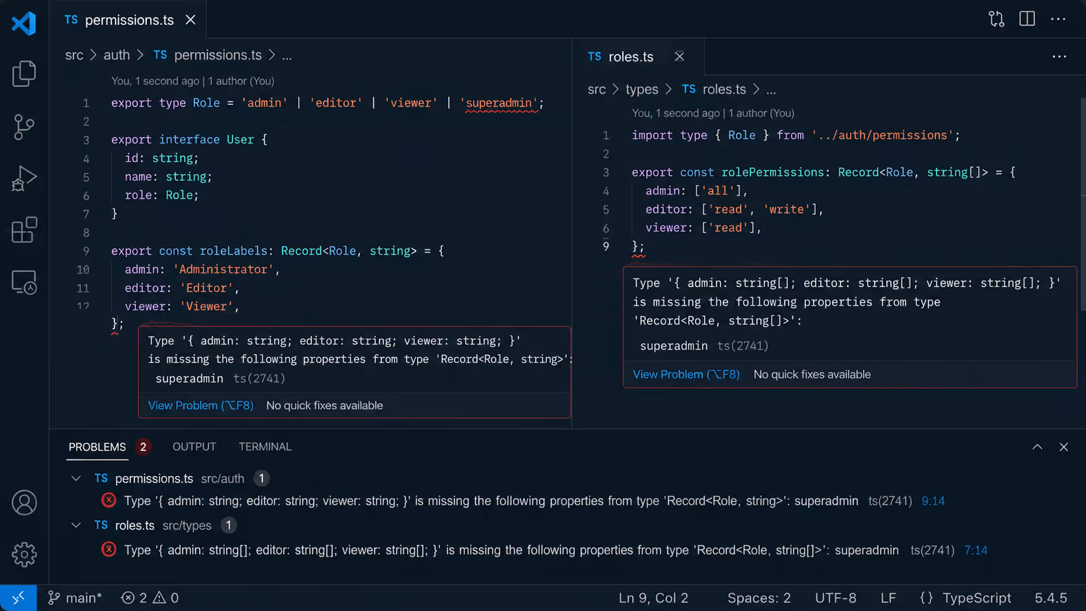The width and height of the screenshot is (1086, 611).
Task: Open 'src' breadcrumb in roles.ts editor
Action: (x=596, y=90)
